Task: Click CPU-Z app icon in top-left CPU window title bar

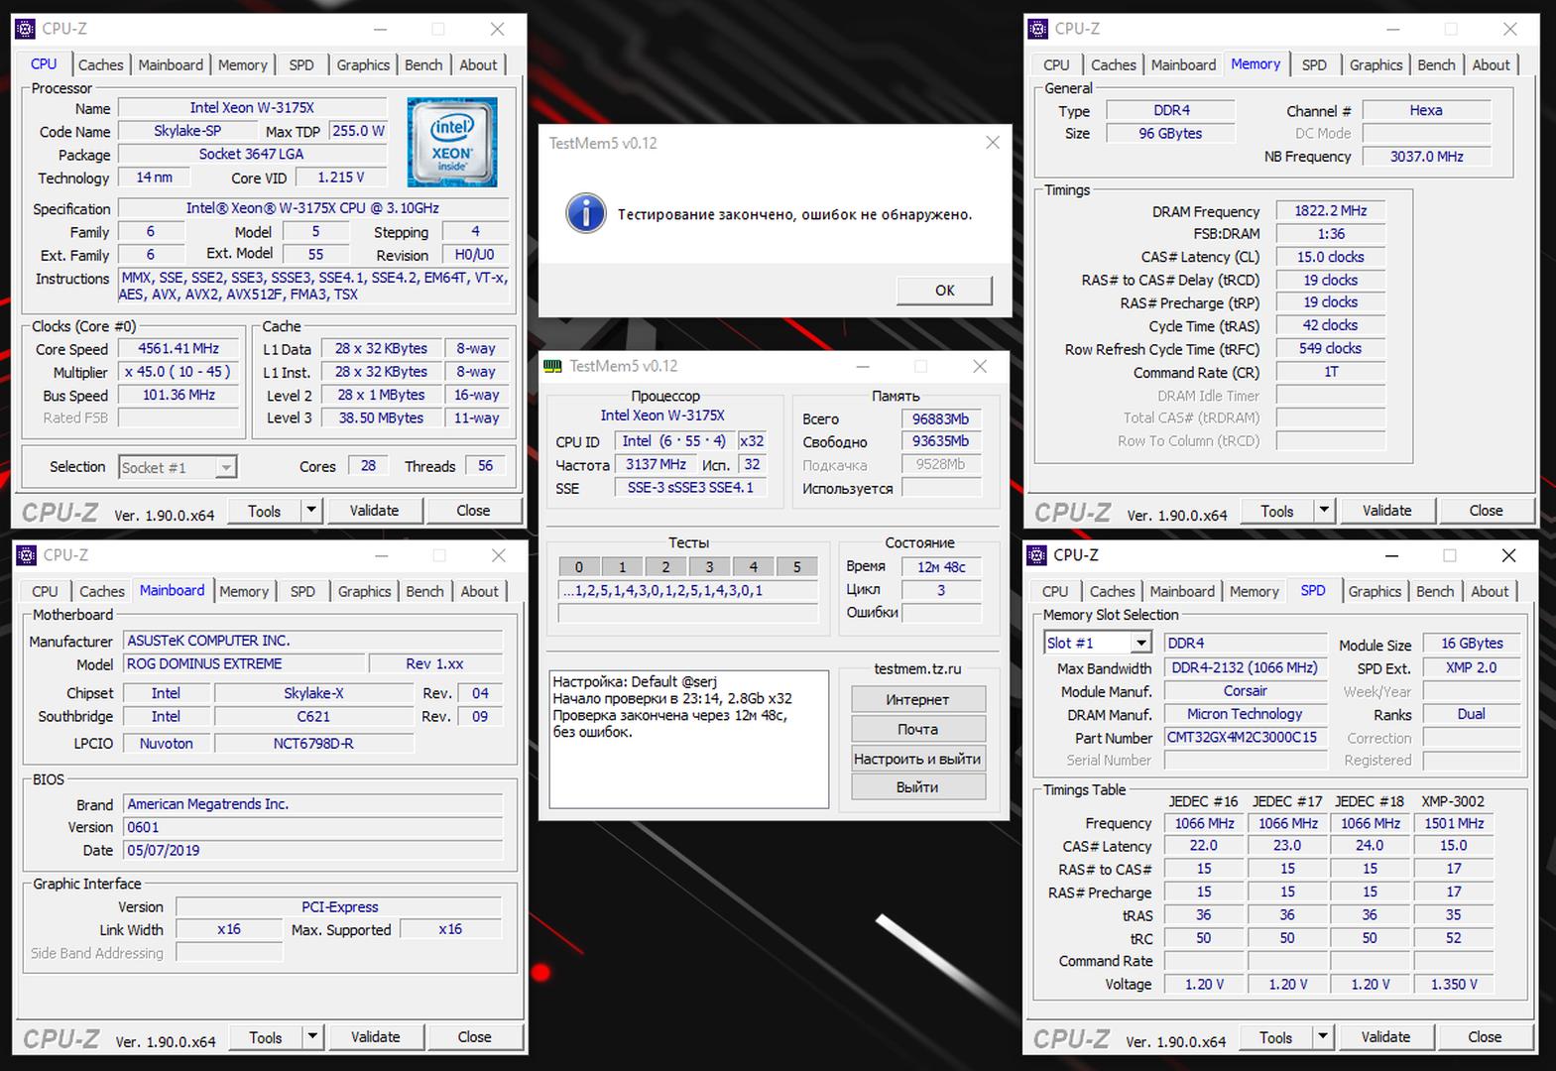Action: click(26, 29)
